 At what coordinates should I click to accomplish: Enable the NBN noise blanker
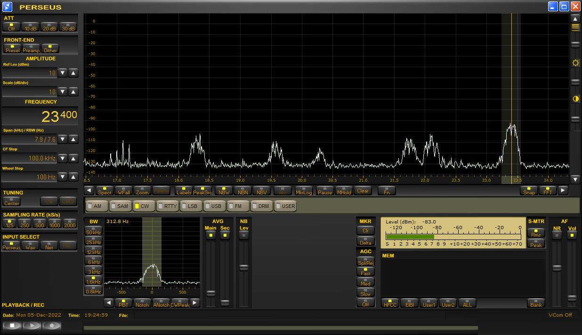click(x=243, y=191)
